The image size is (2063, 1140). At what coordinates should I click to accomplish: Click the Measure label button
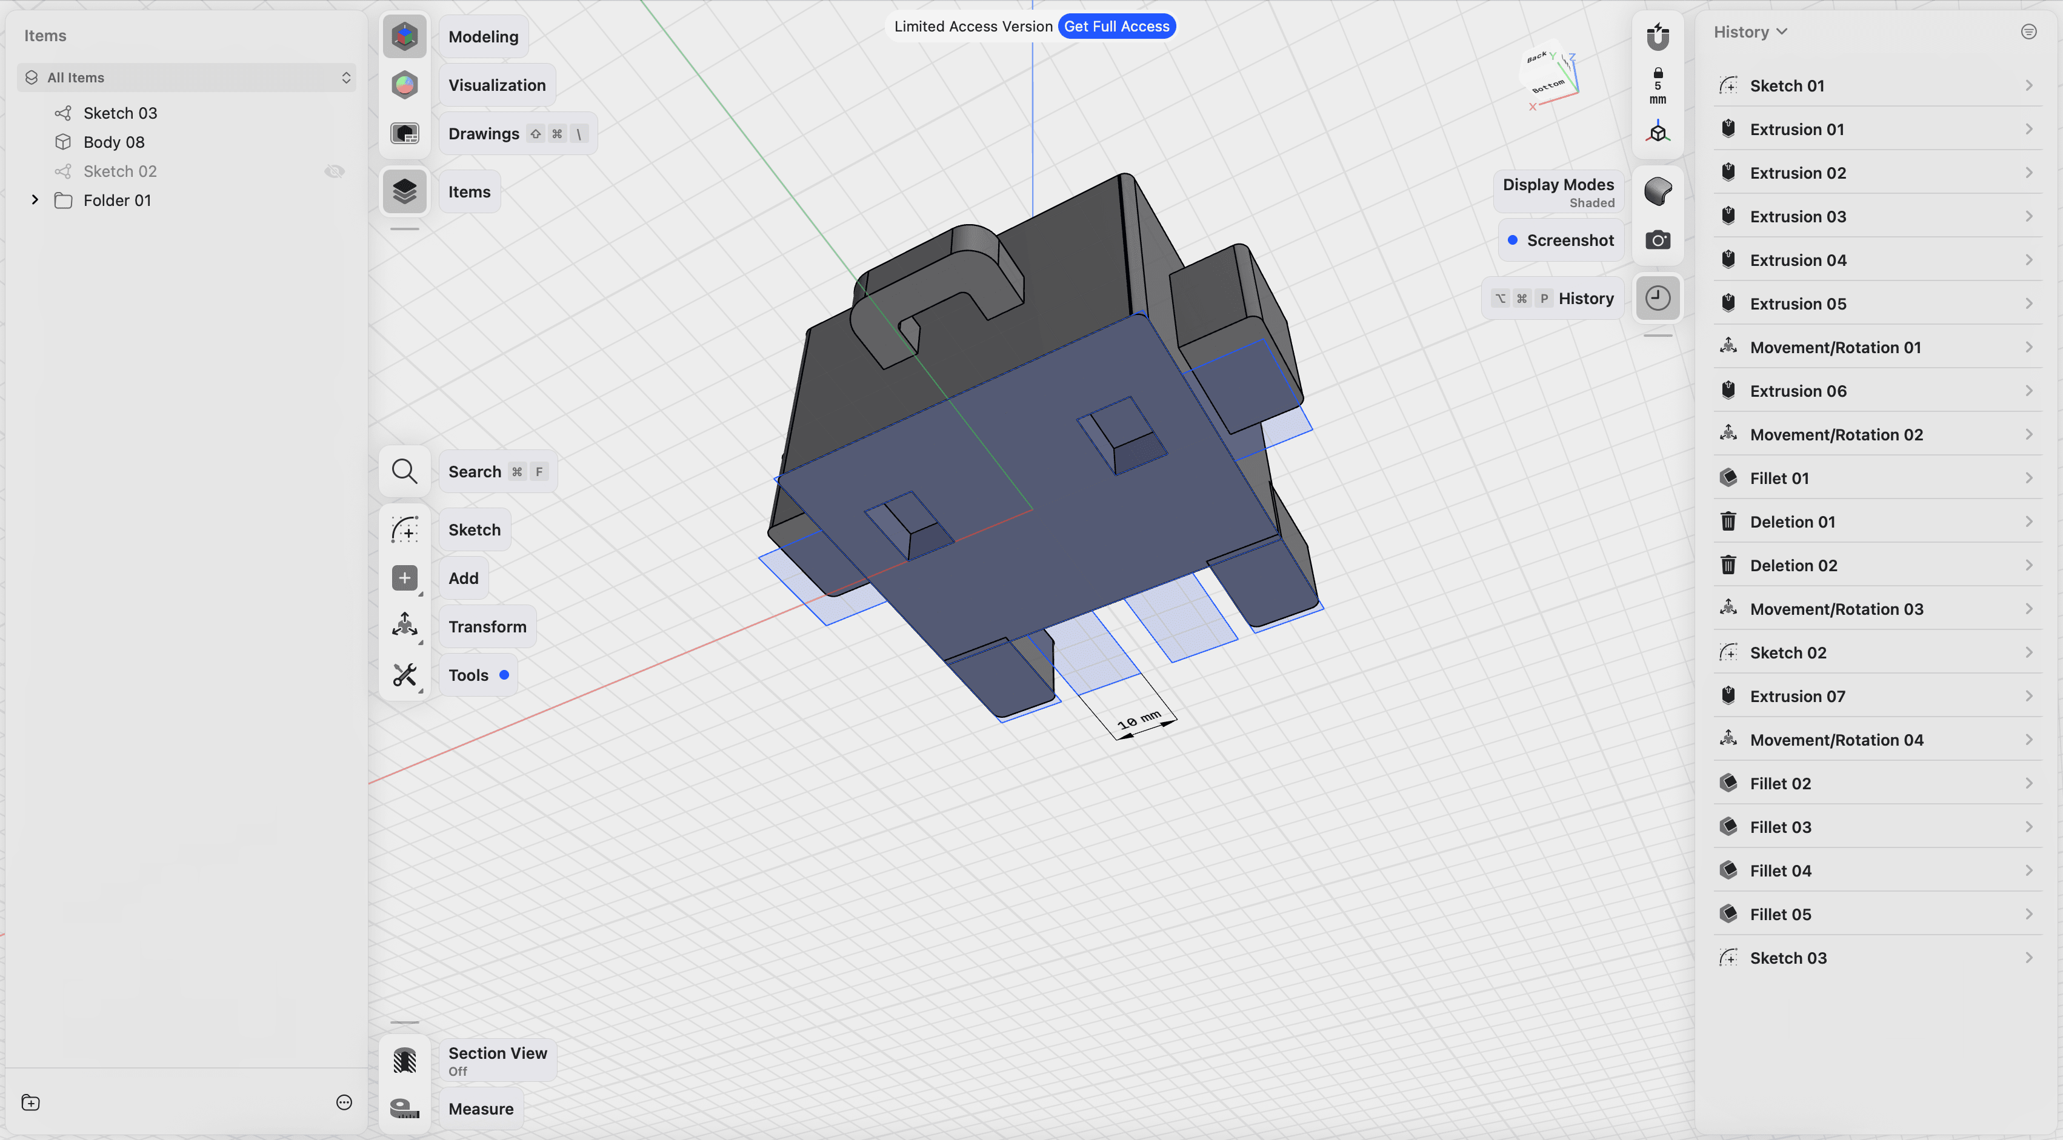pyautogui.click(x=481, y=1109)
